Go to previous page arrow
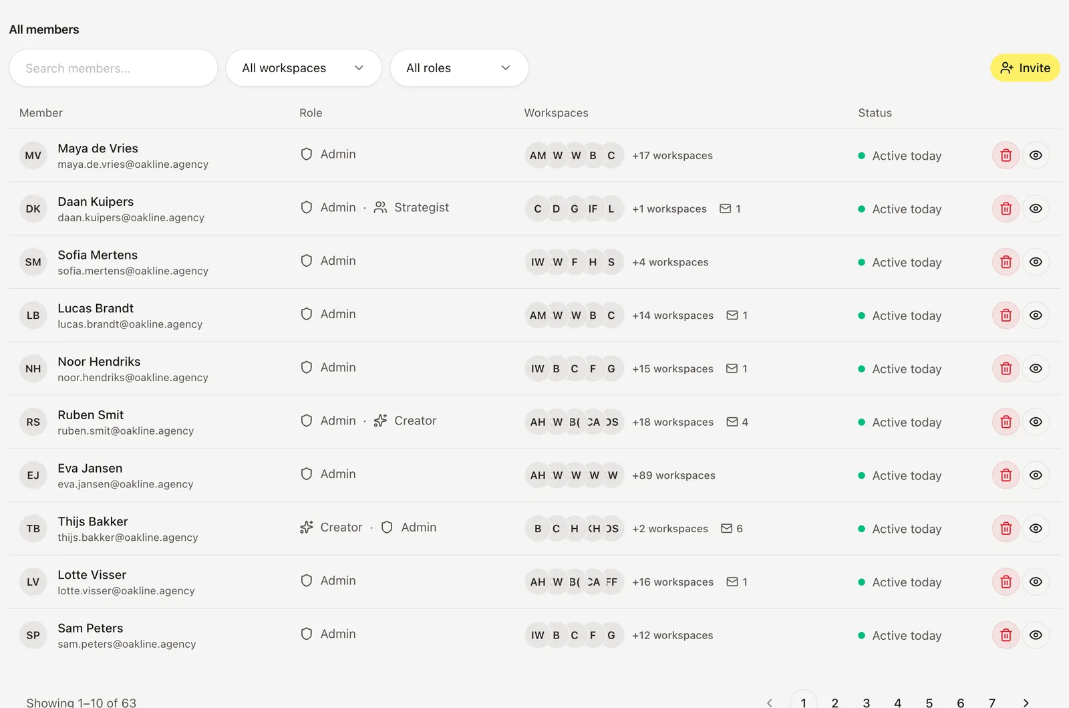 (770, 703)
